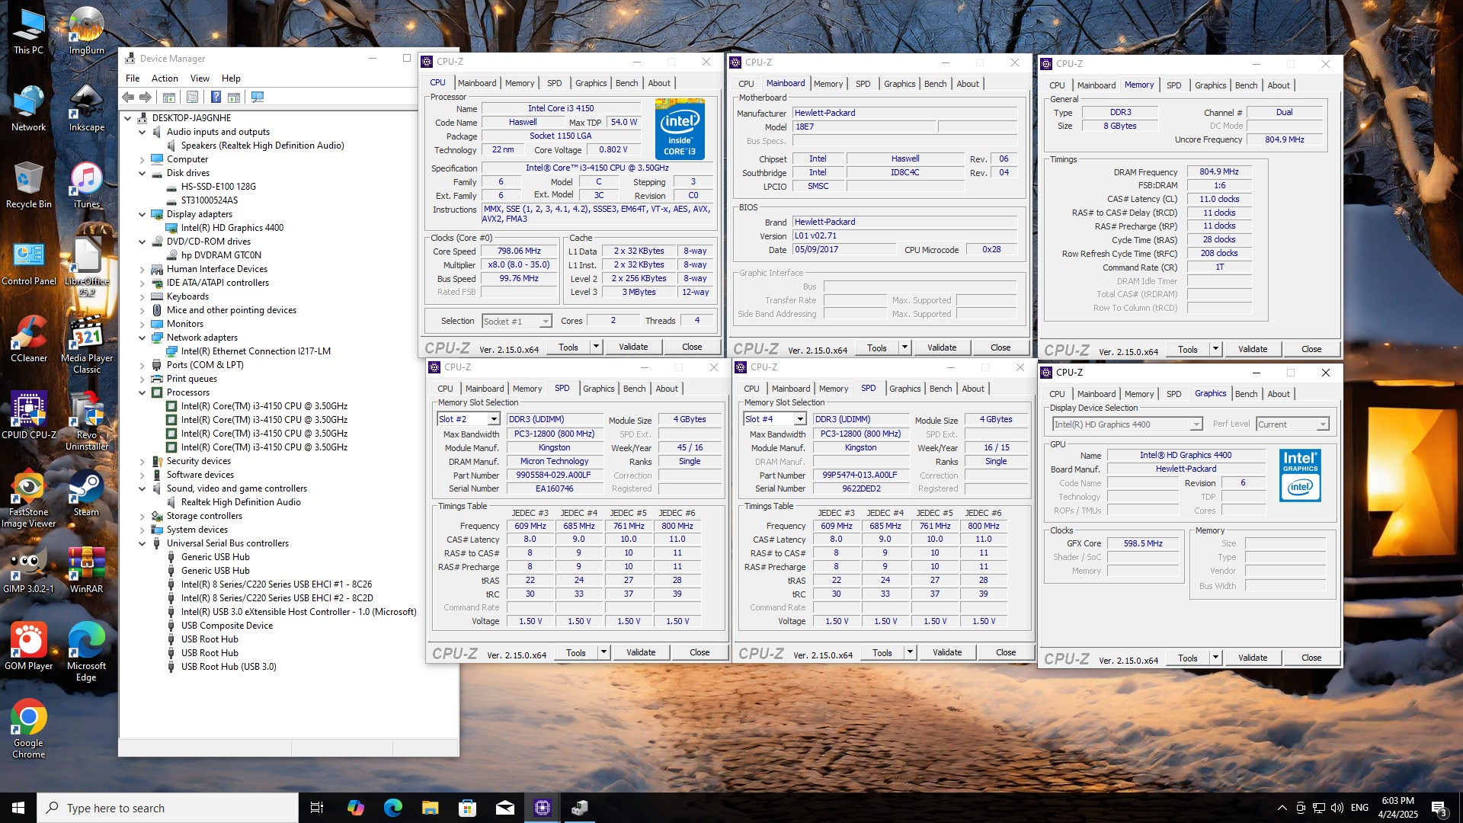The width and height of the screenshot is (1463, 823).
Task: Switch to About tab in Mainboard window
Action: pos(968,84)
